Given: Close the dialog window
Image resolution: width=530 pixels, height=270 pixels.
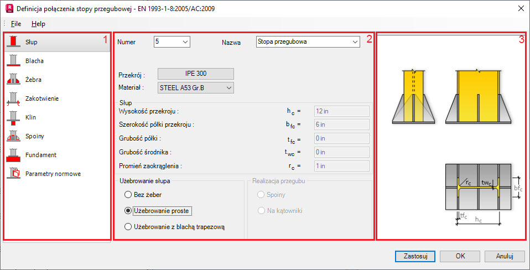Looking at the screenshot, I should click(x=521, y=8).
